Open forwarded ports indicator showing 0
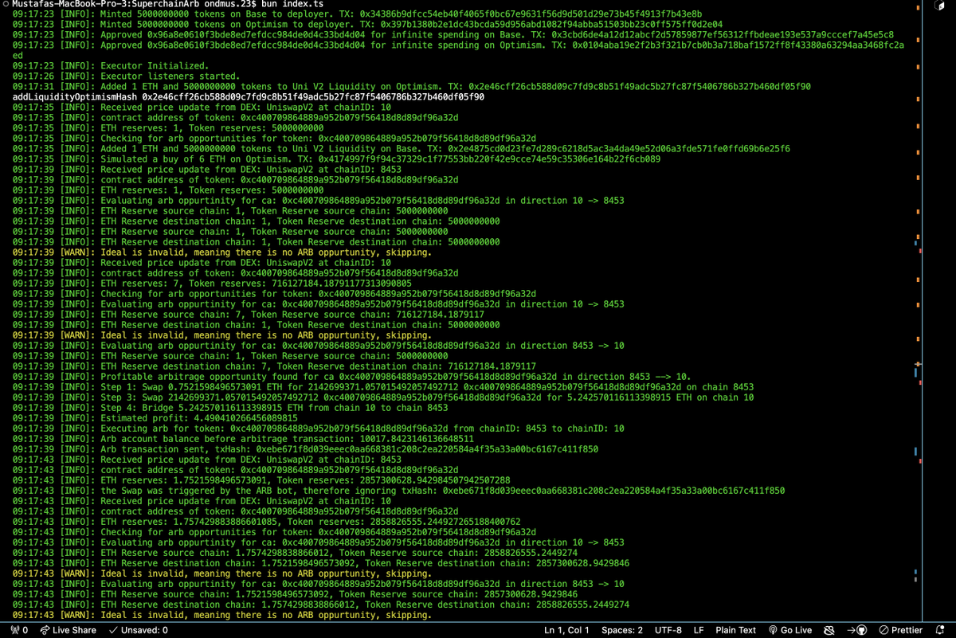956x638 pixels. [20, 630]
